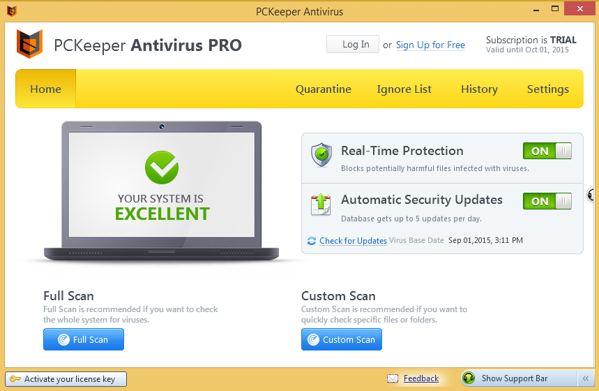Collapse the support bar double-arrow
Viewport: 599px width, 391px height.
[586, 378]
